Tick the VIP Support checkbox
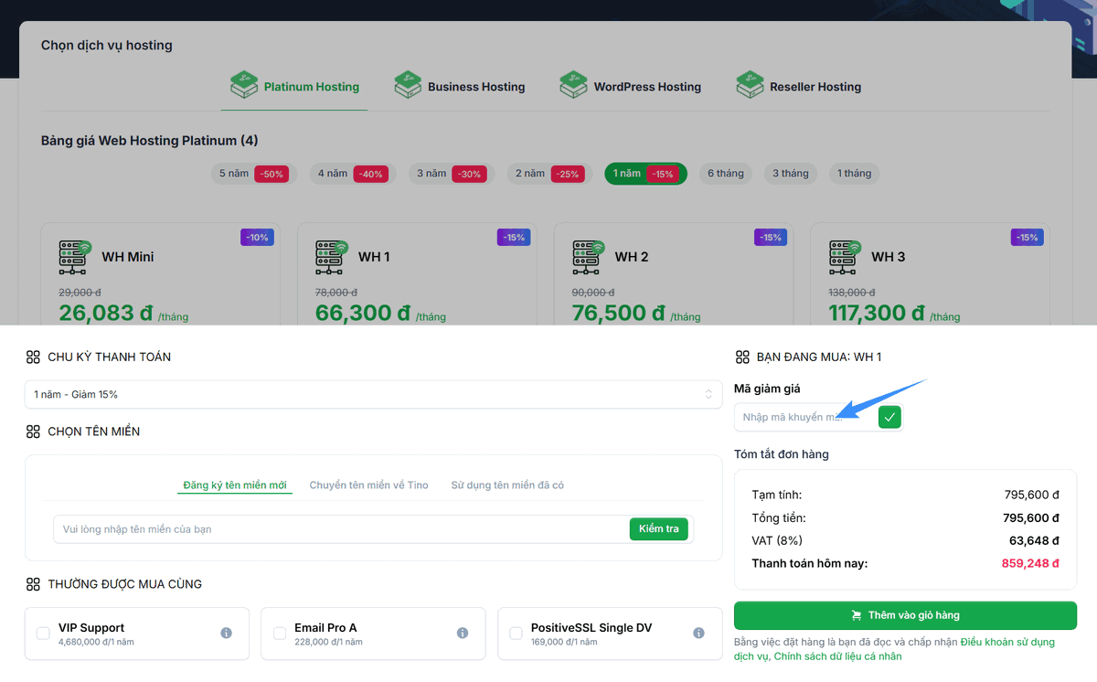 pyautogui.click(x=43, y=634)
